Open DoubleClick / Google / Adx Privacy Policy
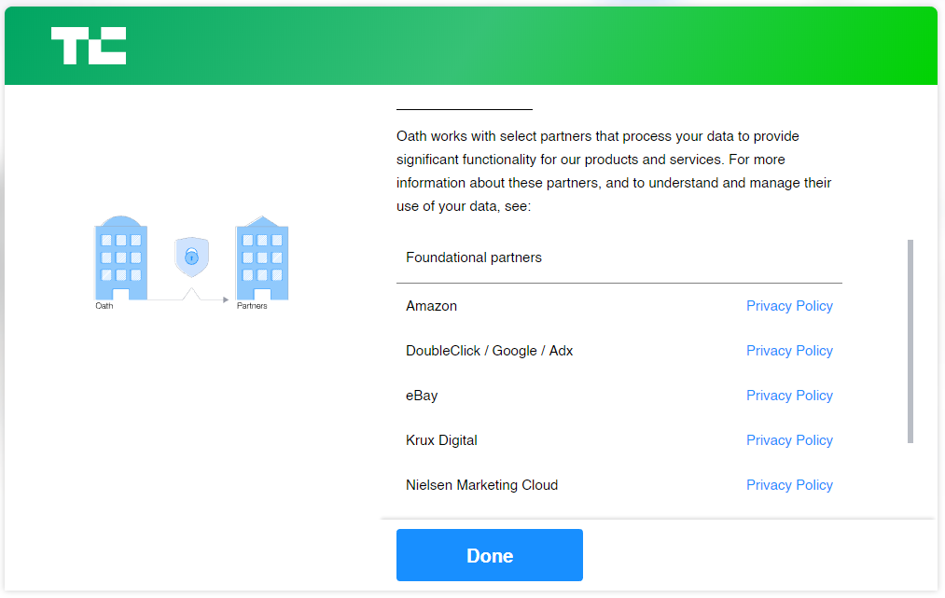The height and width of the screenshot is (598, 945). click(x=789, y=351)
